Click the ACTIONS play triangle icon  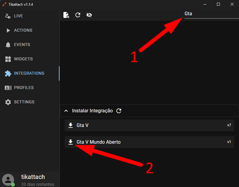pos(8,30)
